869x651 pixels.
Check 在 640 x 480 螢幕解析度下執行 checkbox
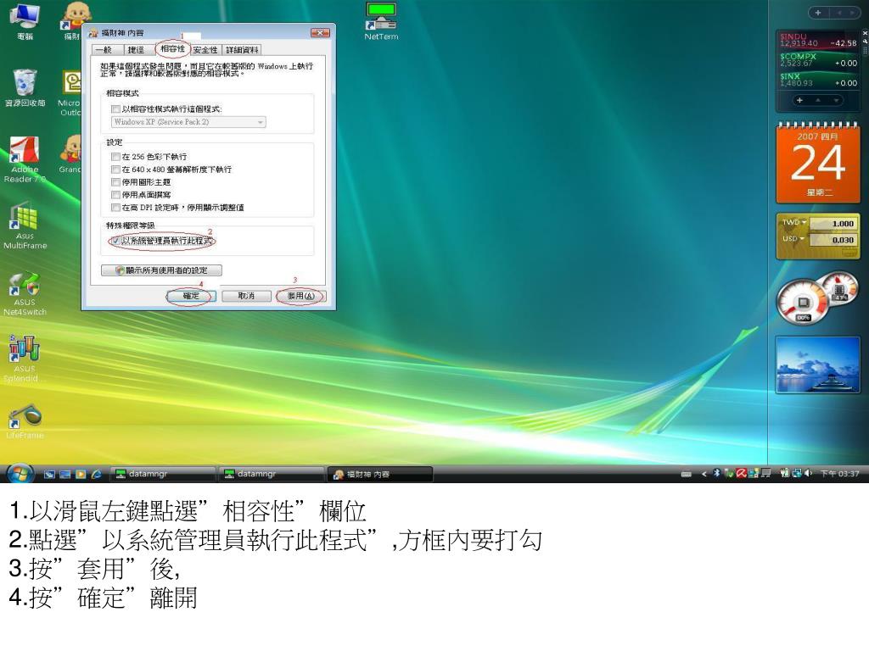point(115,170)
